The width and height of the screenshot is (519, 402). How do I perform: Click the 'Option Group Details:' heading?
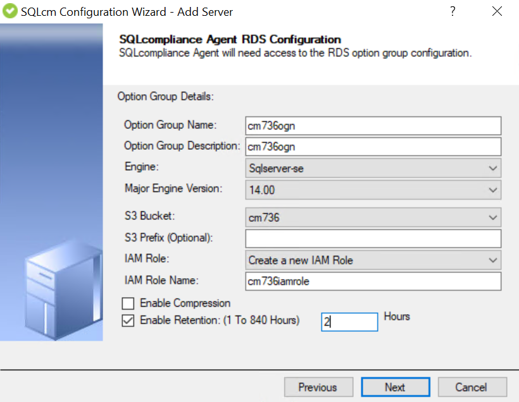coord(165,97)
